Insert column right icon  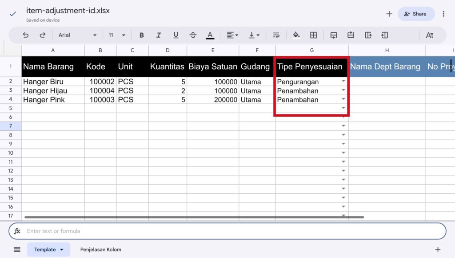[368, 35]
